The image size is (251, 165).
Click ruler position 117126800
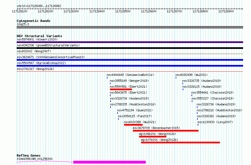pos(200,11)
